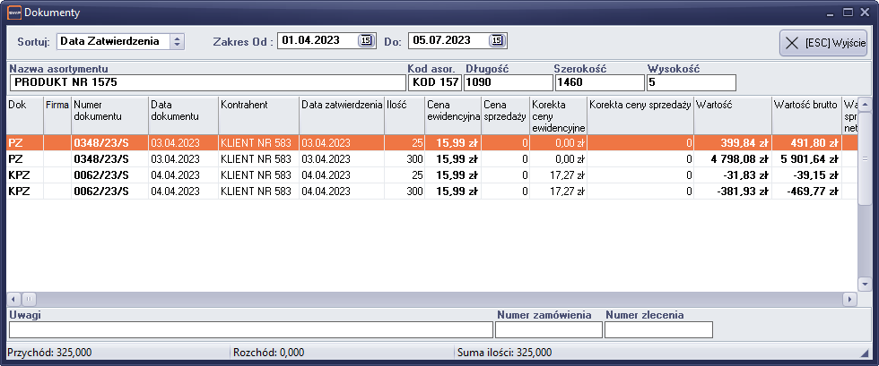Viewport: 879px width, 366px height.
Task: Open calendar picker for Do date
Action: pos(497,40)
